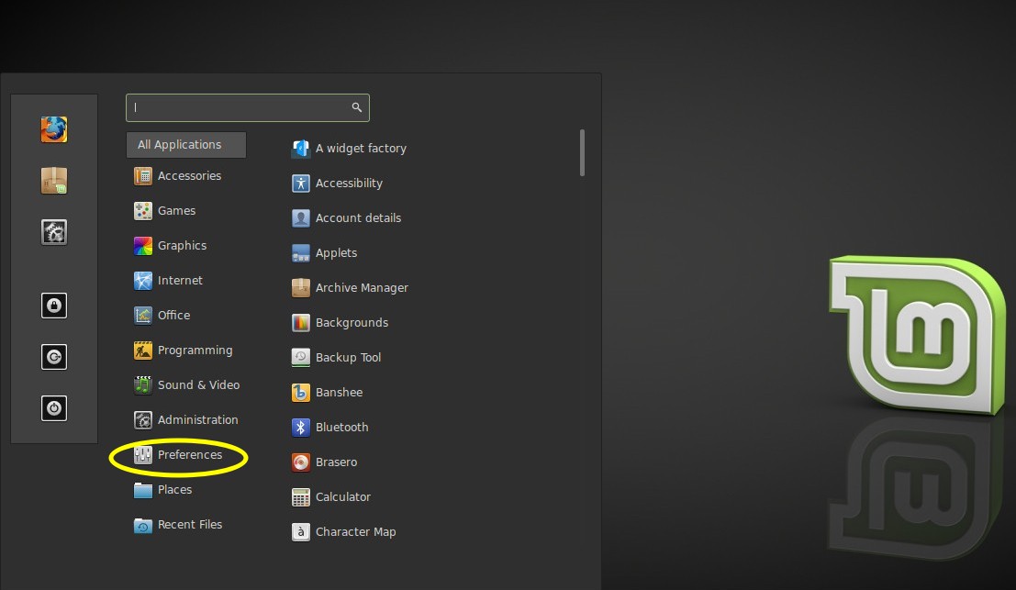Open the Office category
This screenshot has height=590, width=1016.
(x=162, y=316)
